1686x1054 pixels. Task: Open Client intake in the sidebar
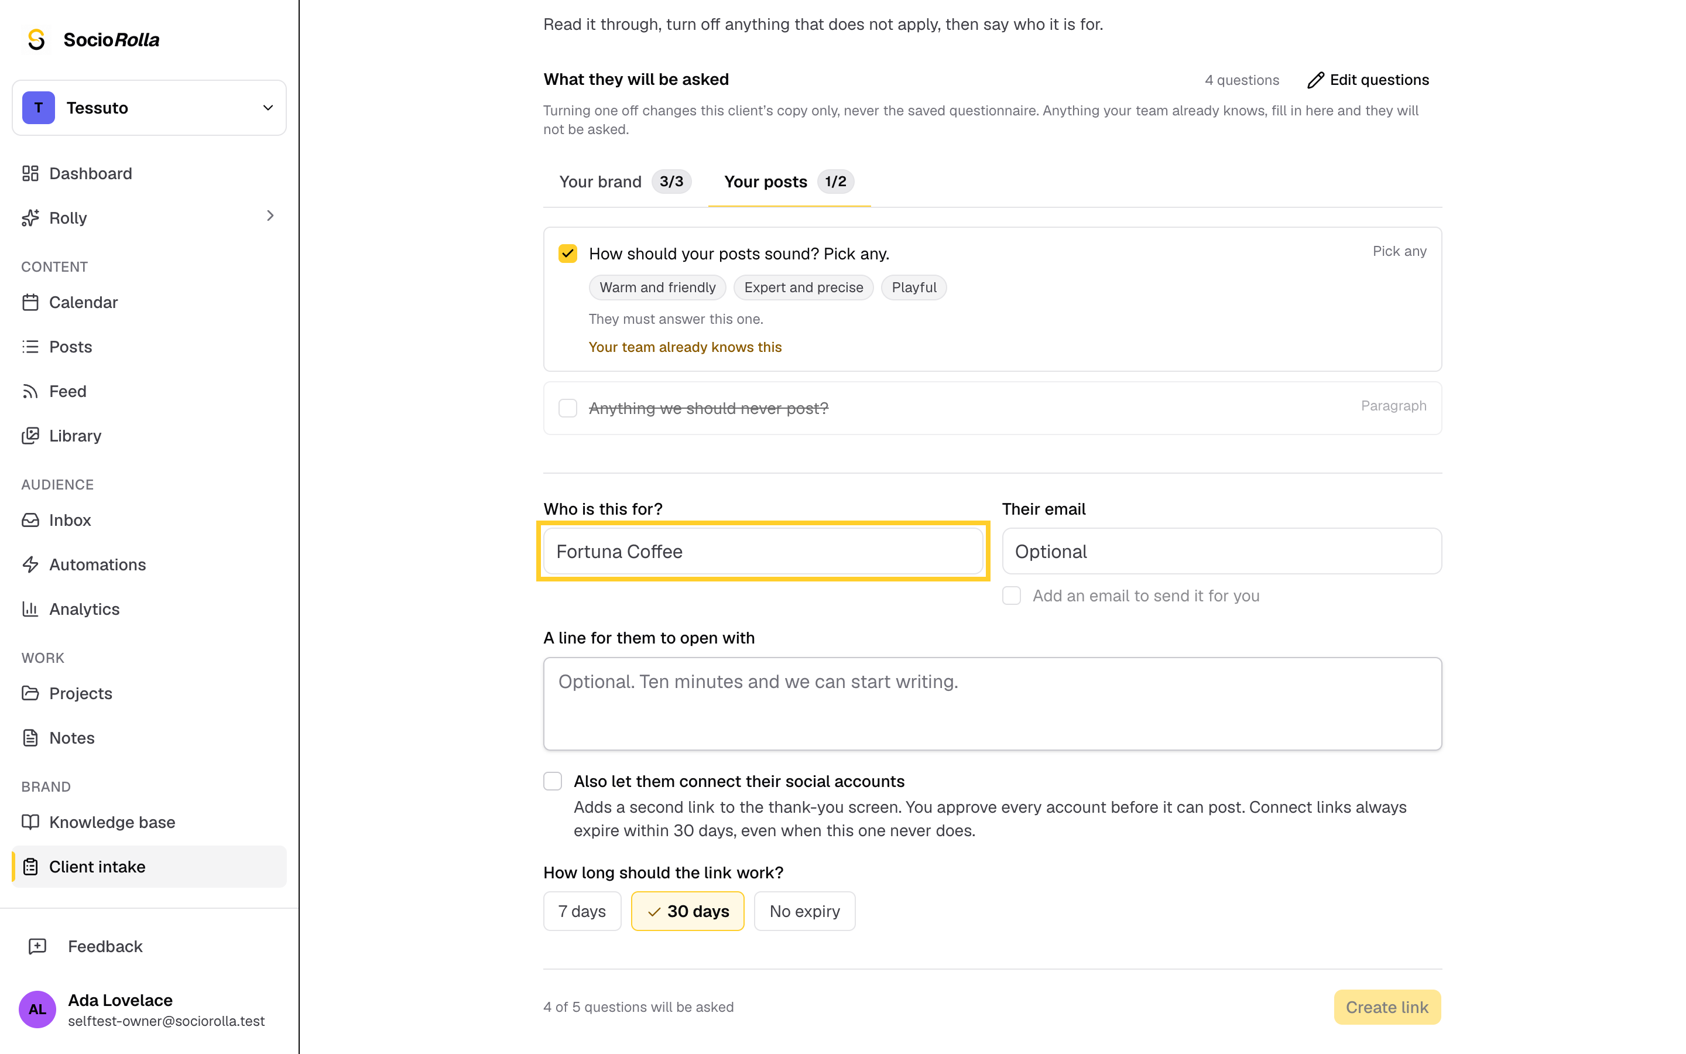[149, 867]
